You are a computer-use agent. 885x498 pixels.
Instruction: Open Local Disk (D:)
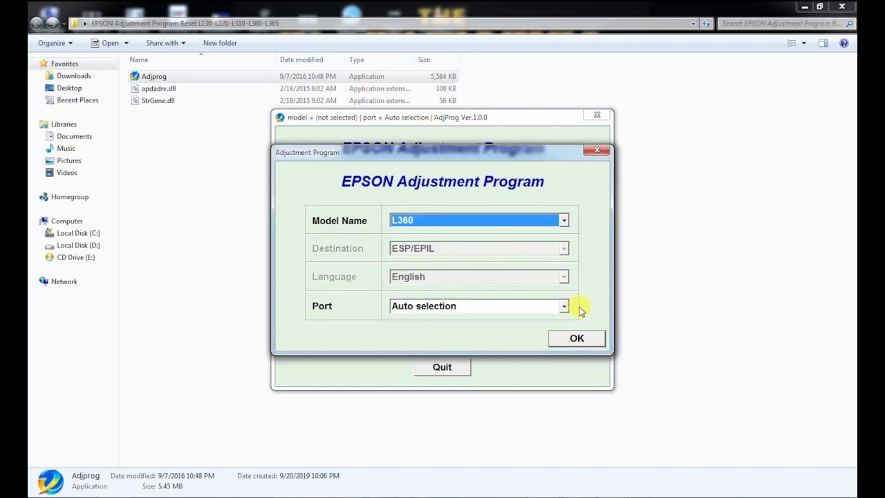(x=78, y=246)
